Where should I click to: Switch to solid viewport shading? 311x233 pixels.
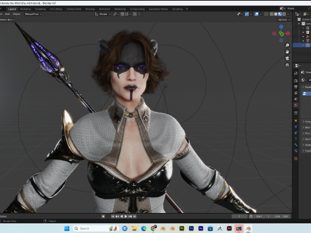coord(276,14)
